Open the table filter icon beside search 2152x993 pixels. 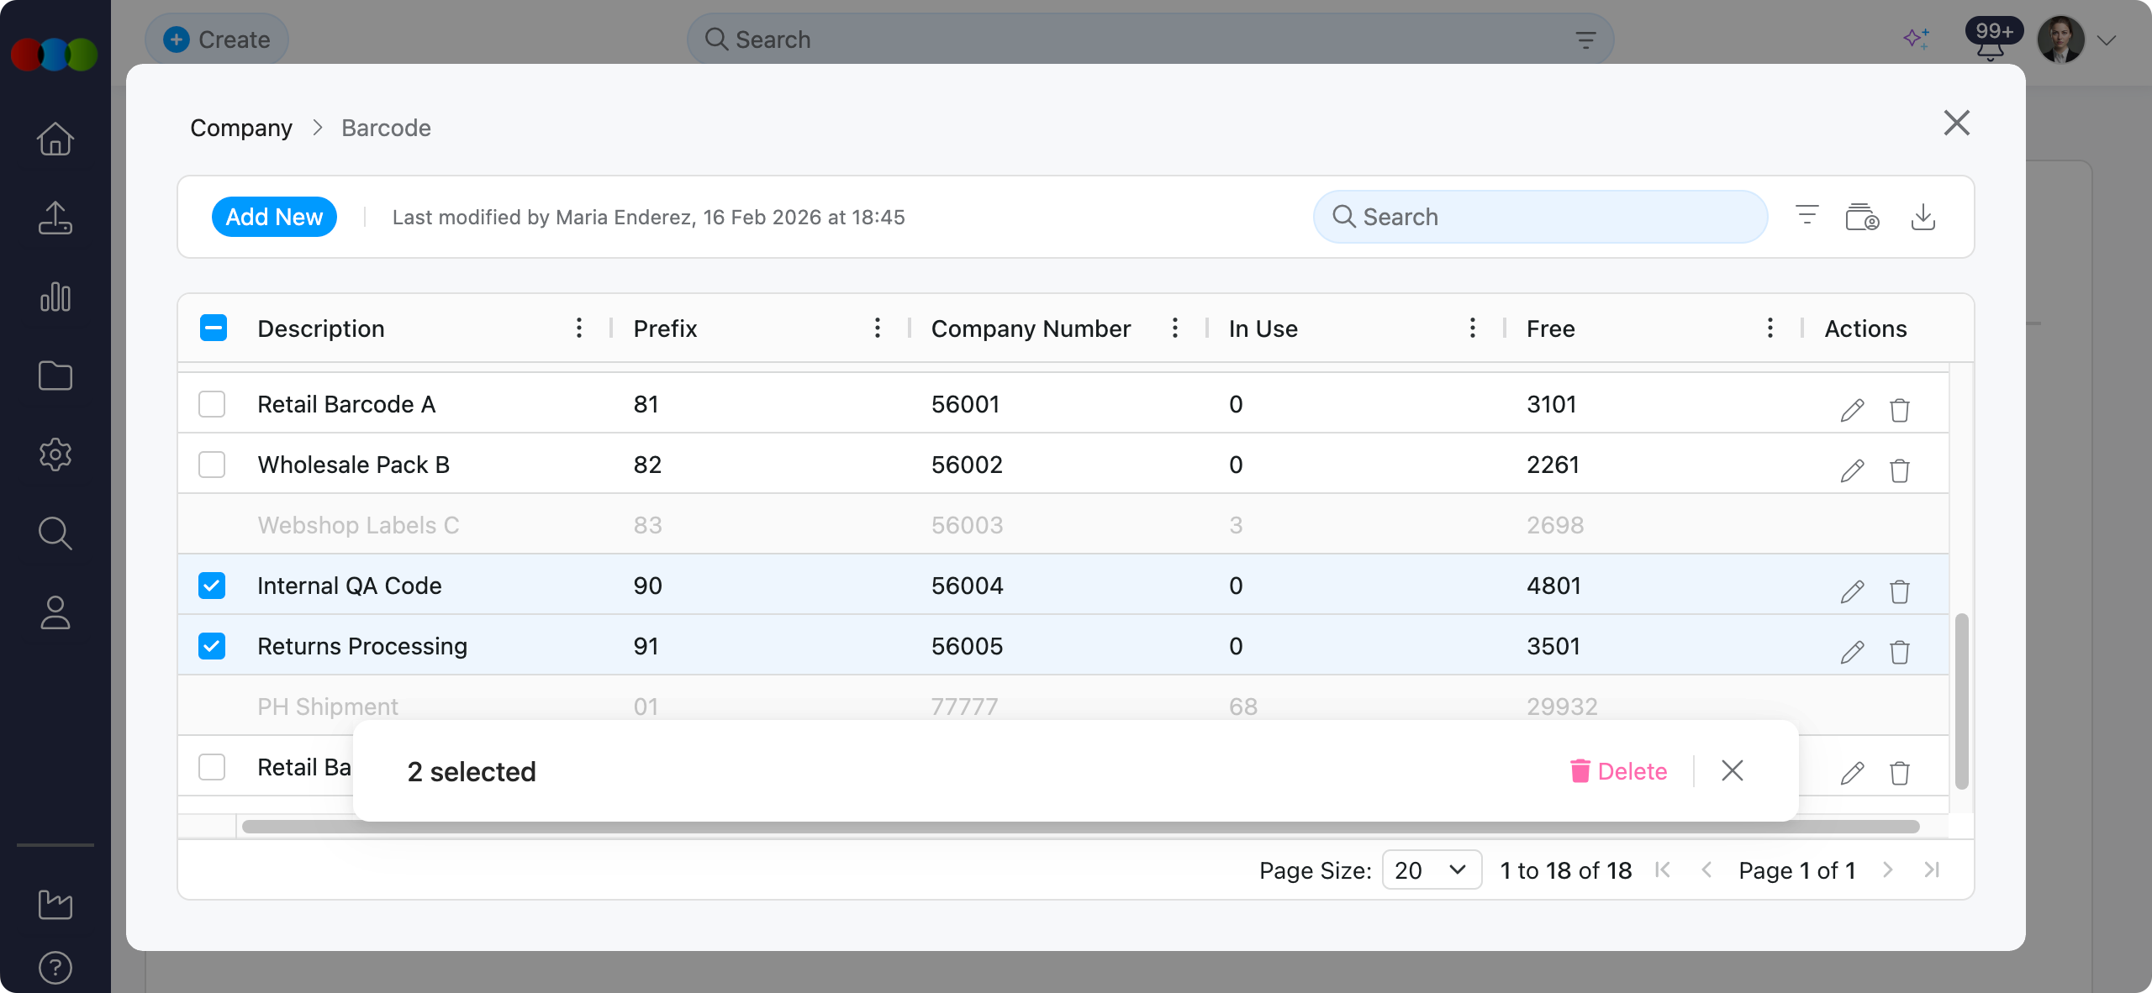pyautogui.click(x=1807, y=216)
